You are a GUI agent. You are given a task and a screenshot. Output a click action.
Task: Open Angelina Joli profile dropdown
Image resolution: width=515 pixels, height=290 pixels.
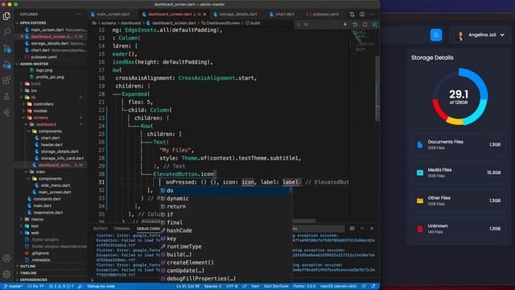click(480, 35)
